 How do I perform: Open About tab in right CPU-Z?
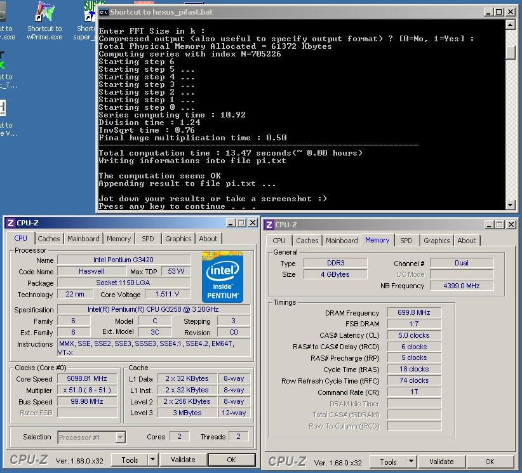tap(466, 241)
